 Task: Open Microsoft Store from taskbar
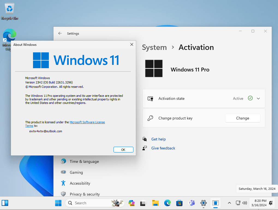point(179,203)
